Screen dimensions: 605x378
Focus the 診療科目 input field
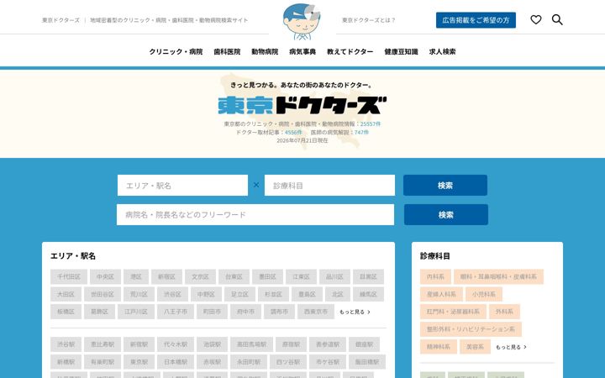point(329,186)
